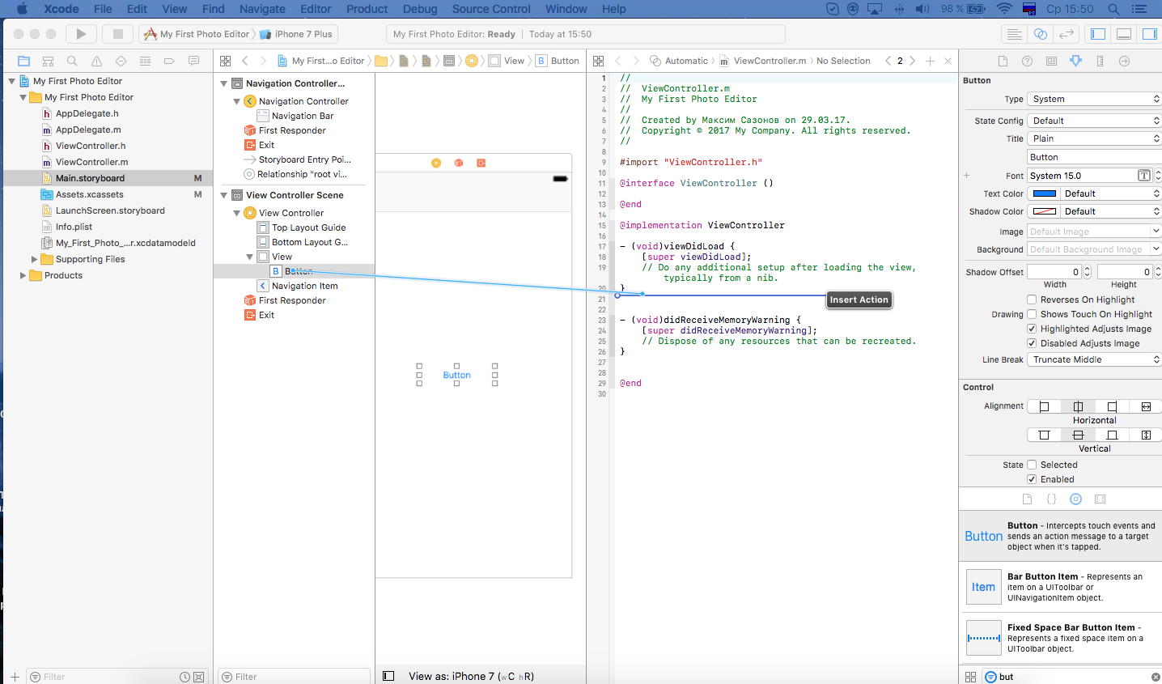Collapse the View Controller Scene disclosure triangle
The image size is (1162, 684).
[x=224, y=195]
